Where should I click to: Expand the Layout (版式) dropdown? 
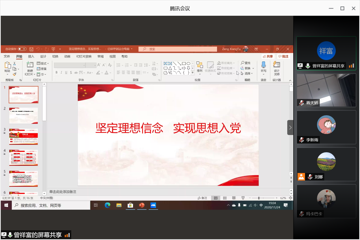click(43, 63)
